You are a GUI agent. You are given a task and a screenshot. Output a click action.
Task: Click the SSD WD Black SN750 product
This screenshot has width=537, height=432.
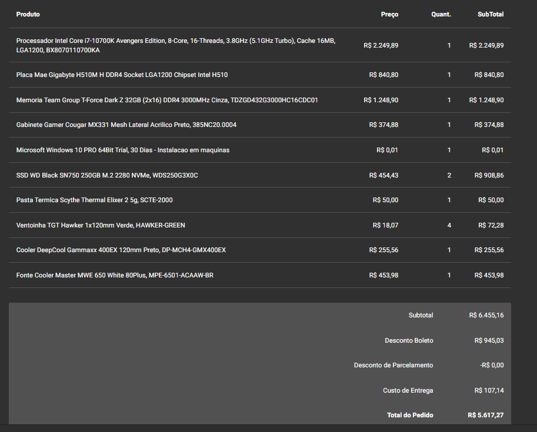pyautogui.click(x=107, y=175)
